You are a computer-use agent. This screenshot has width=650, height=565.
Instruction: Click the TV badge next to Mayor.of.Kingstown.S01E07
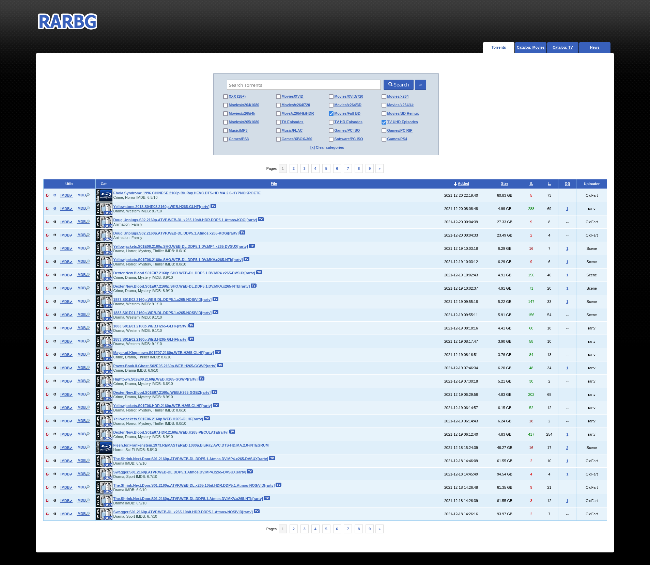tap(218, 352)
